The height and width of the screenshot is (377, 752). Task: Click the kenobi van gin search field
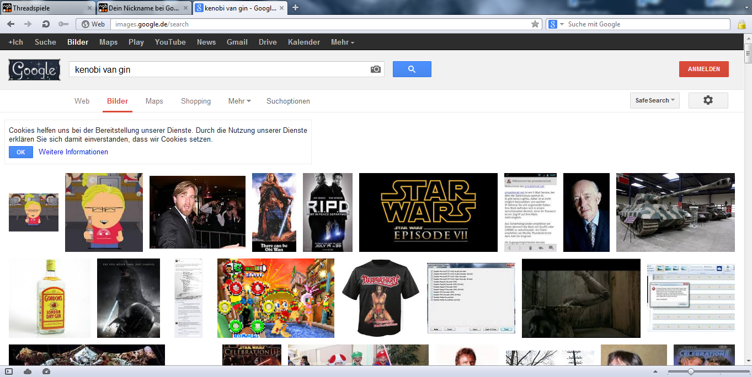click(221, 69)
